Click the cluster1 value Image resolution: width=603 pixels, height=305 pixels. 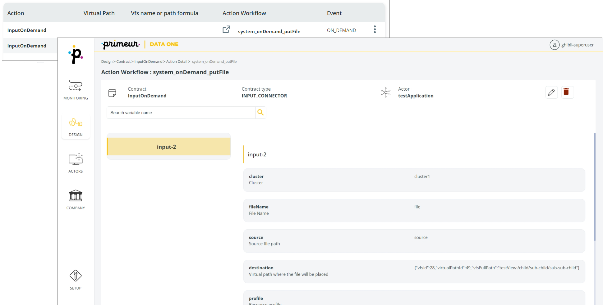pyautogui.click(x=422, y=176)
